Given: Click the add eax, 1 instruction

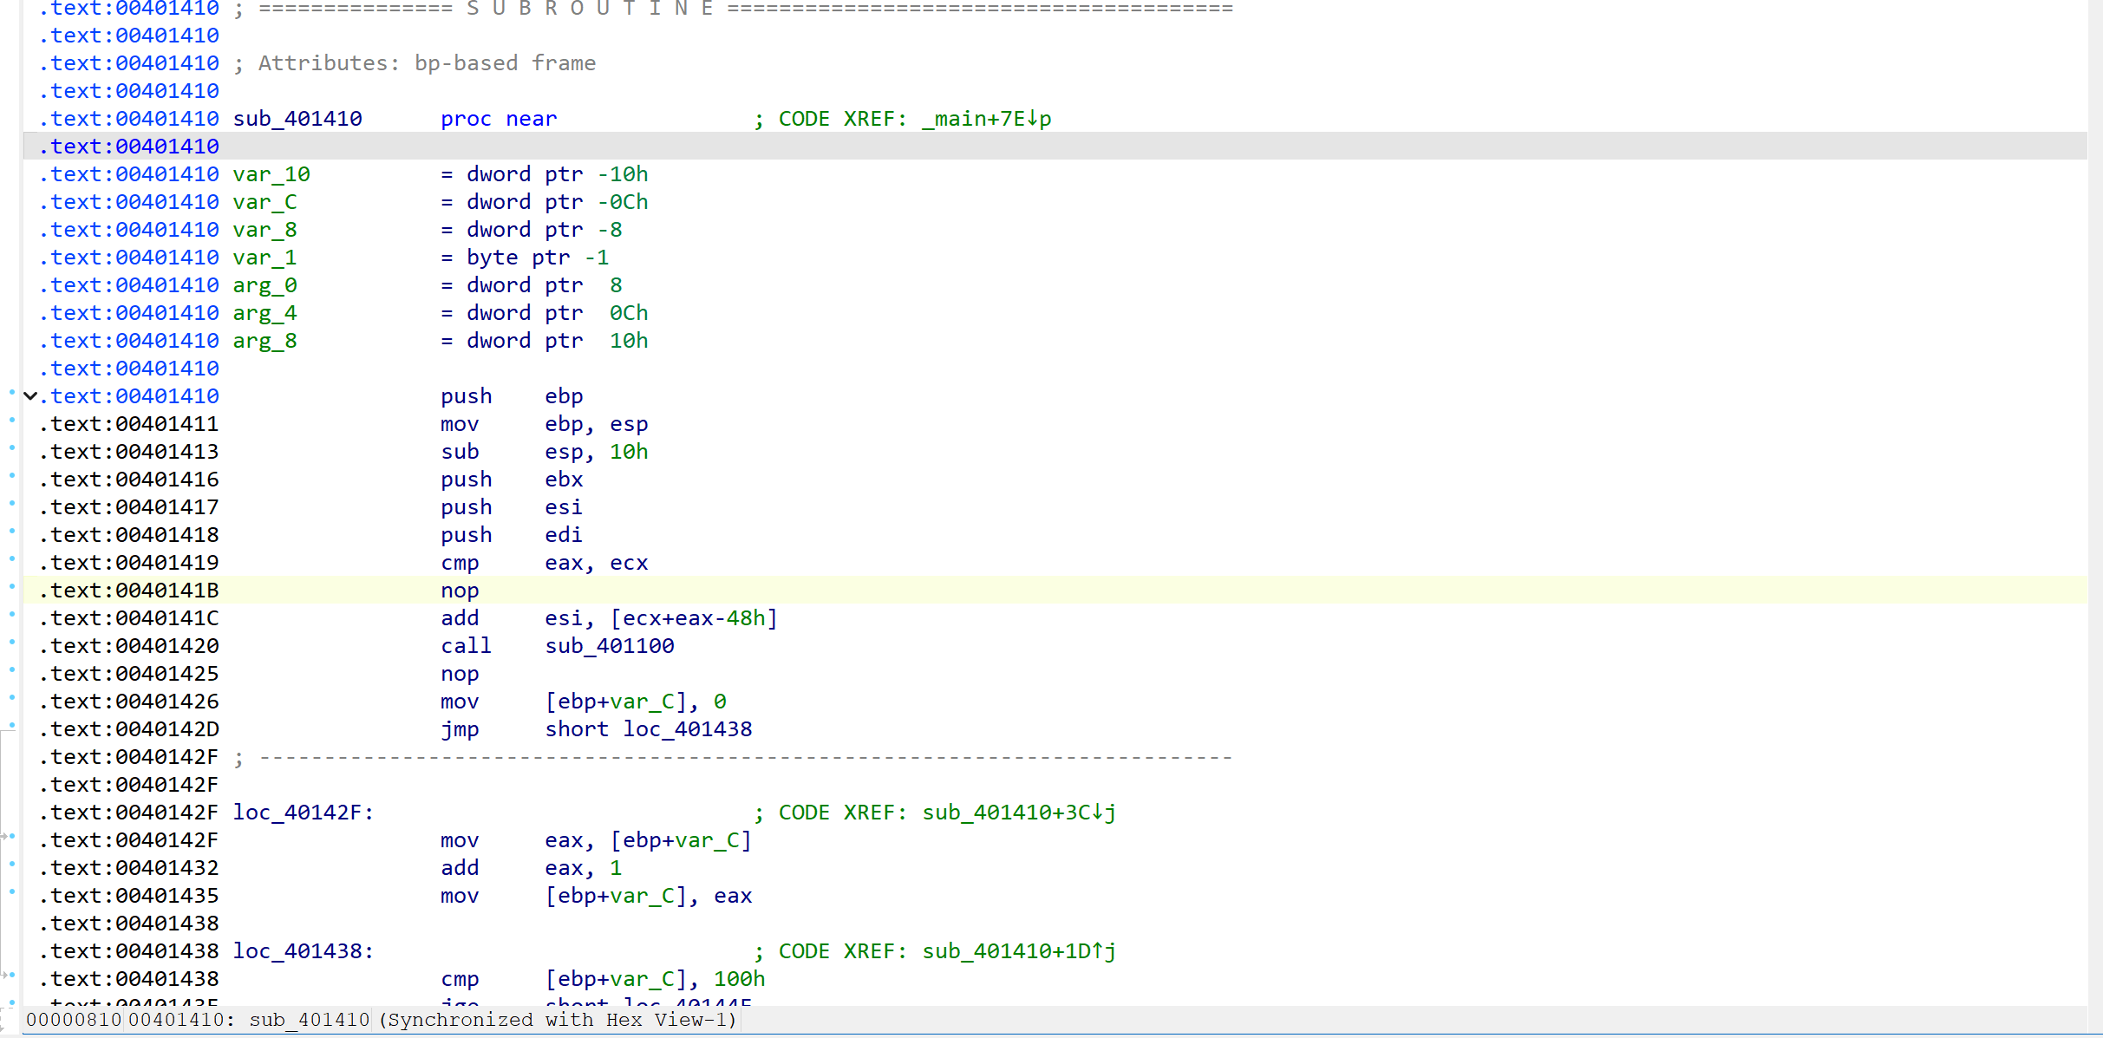Looking at the screenshot, I should tap(532, 868).
